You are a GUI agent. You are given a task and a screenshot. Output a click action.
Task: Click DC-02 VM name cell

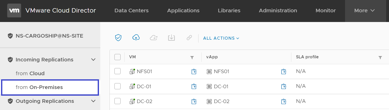144,101
